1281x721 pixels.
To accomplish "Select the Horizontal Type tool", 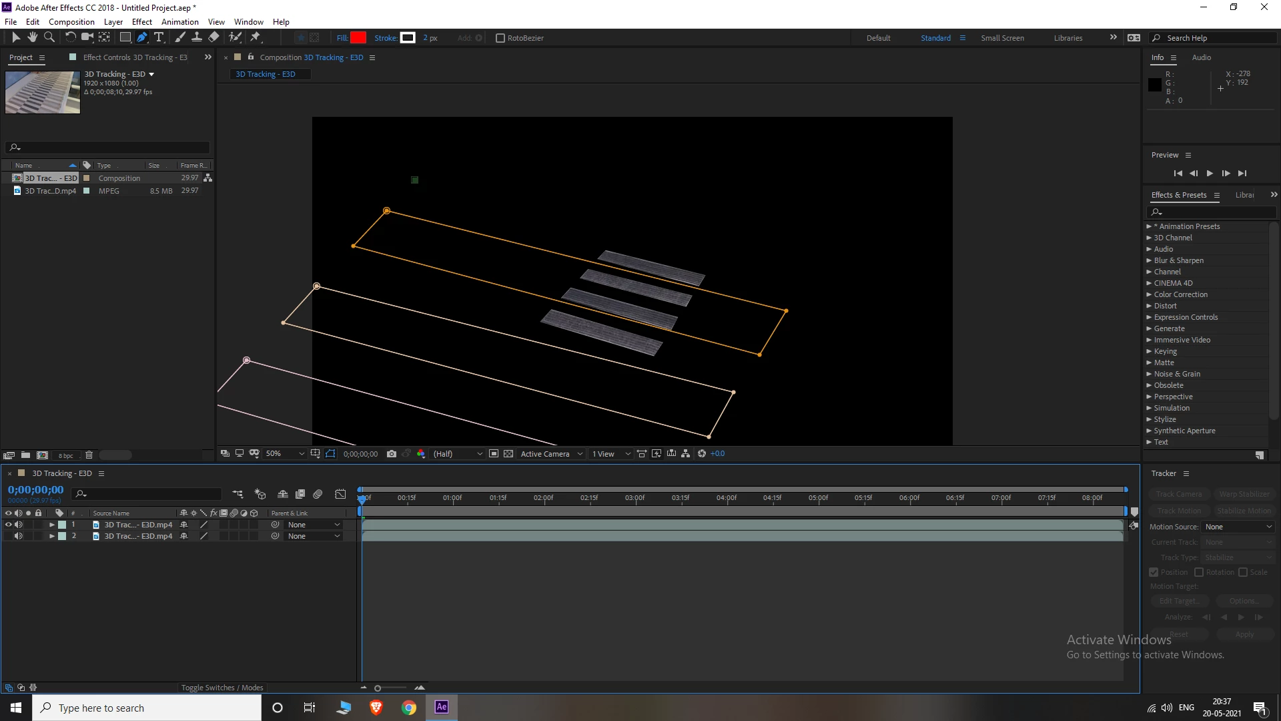I will coord(159,37).
